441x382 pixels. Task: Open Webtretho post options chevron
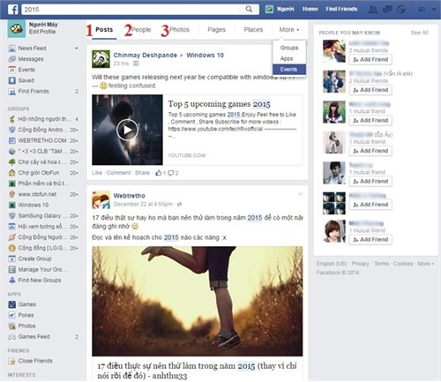[300, 194]
